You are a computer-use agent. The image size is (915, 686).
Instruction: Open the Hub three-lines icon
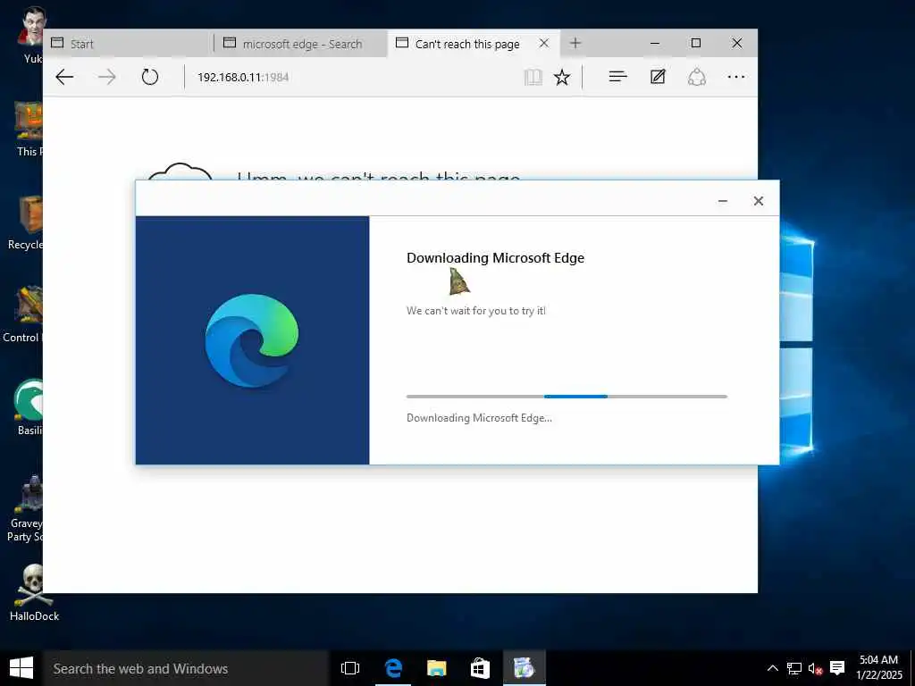point(618,77)
